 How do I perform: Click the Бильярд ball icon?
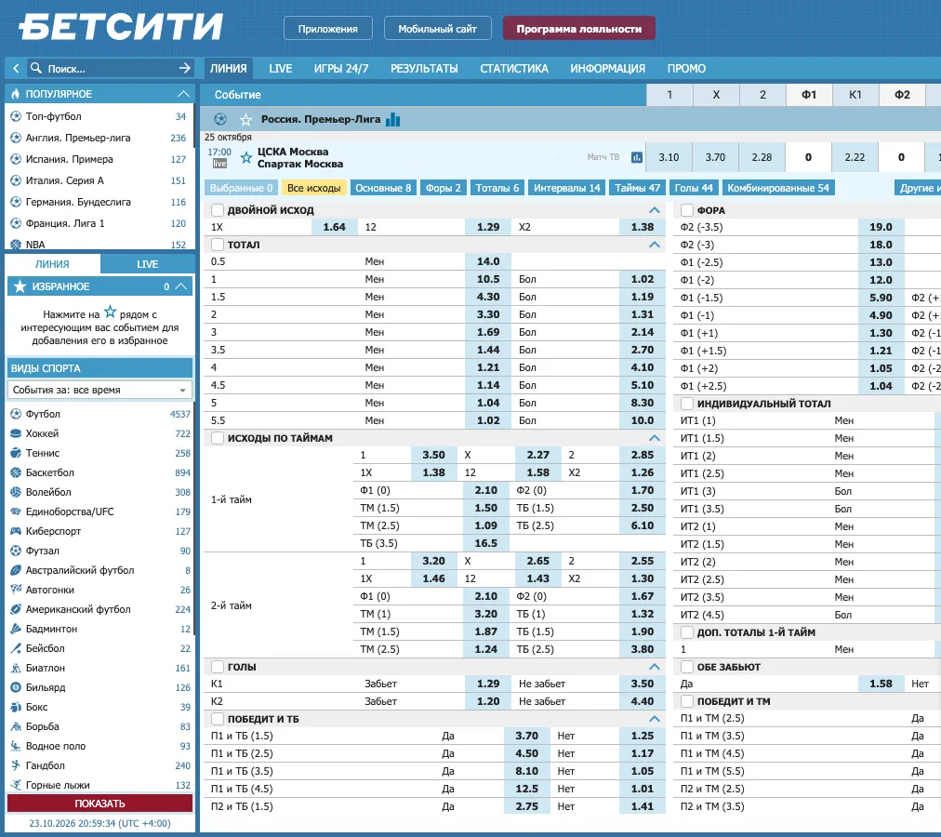(x=16, y=687)
